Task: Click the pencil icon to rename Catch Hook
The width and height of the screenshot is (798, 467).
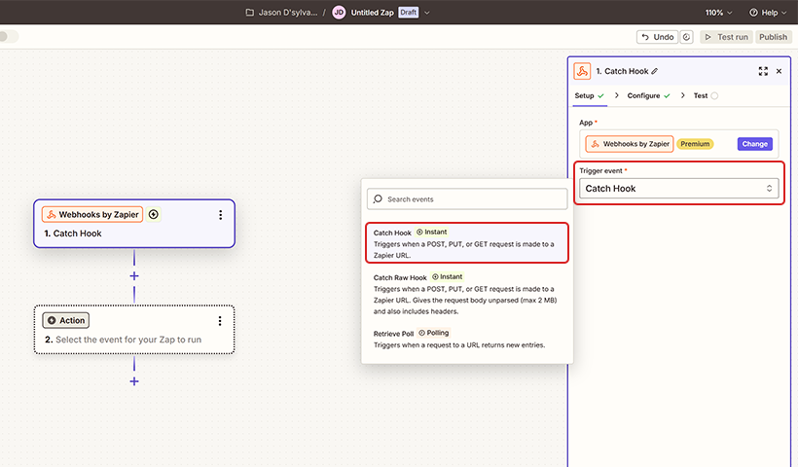Action: (655, 71)
